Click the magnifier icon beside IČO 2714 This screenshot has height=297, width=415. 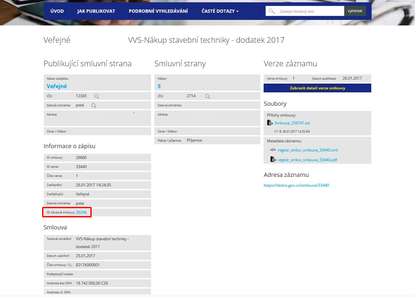point(207,96)
